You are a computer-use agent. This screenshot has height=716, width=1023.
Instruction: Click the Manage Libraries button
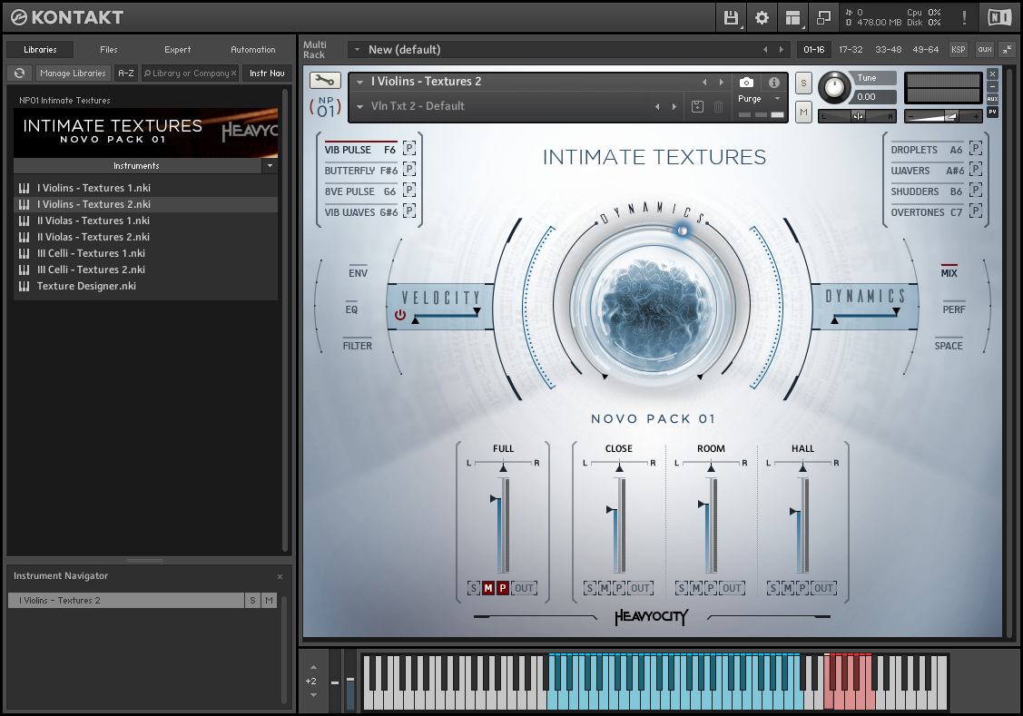click(x=73, y=74)
